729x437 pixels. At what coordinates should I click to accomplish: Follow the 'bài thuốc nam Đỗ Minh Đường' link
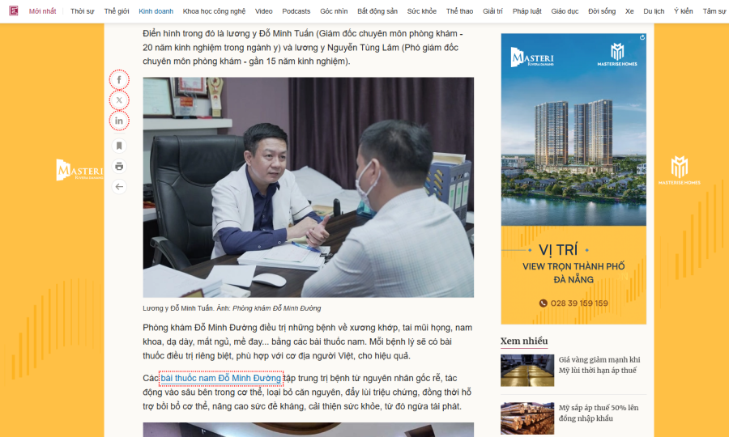coord(220,378)
